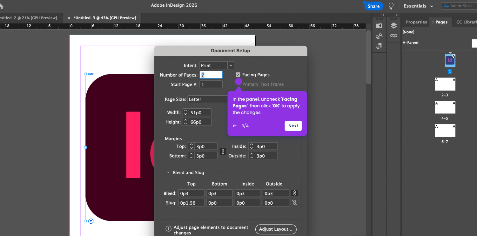Click the Height value field 66p0
The width and height of the screenshot is (477, 236).
click(200, 122)
